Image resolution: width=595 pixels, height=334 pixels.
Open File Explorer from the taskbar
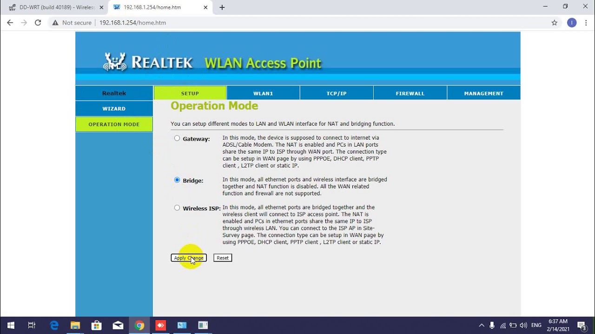(x=75, y=325)
